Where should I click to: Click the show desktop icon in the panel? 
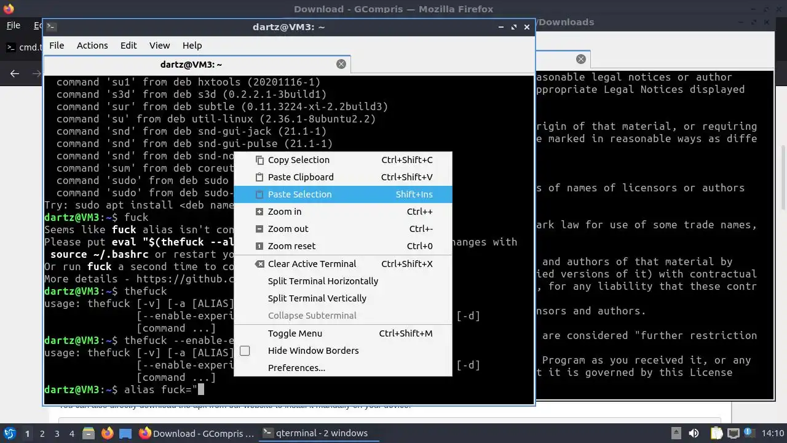[x=125, y=433]
